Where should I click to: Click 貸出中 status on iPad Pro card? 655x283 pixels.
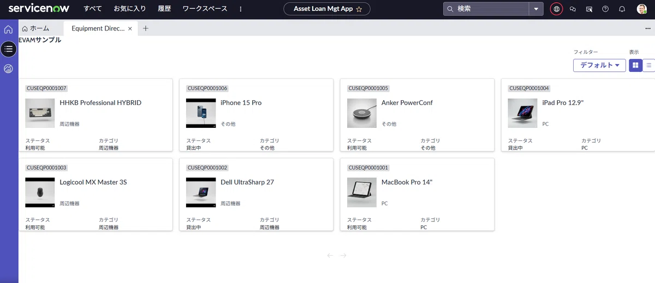coord(516,148)
